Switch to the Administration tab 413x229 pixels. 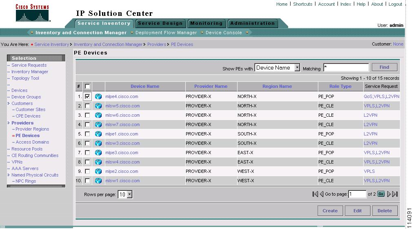pos(252,23)
